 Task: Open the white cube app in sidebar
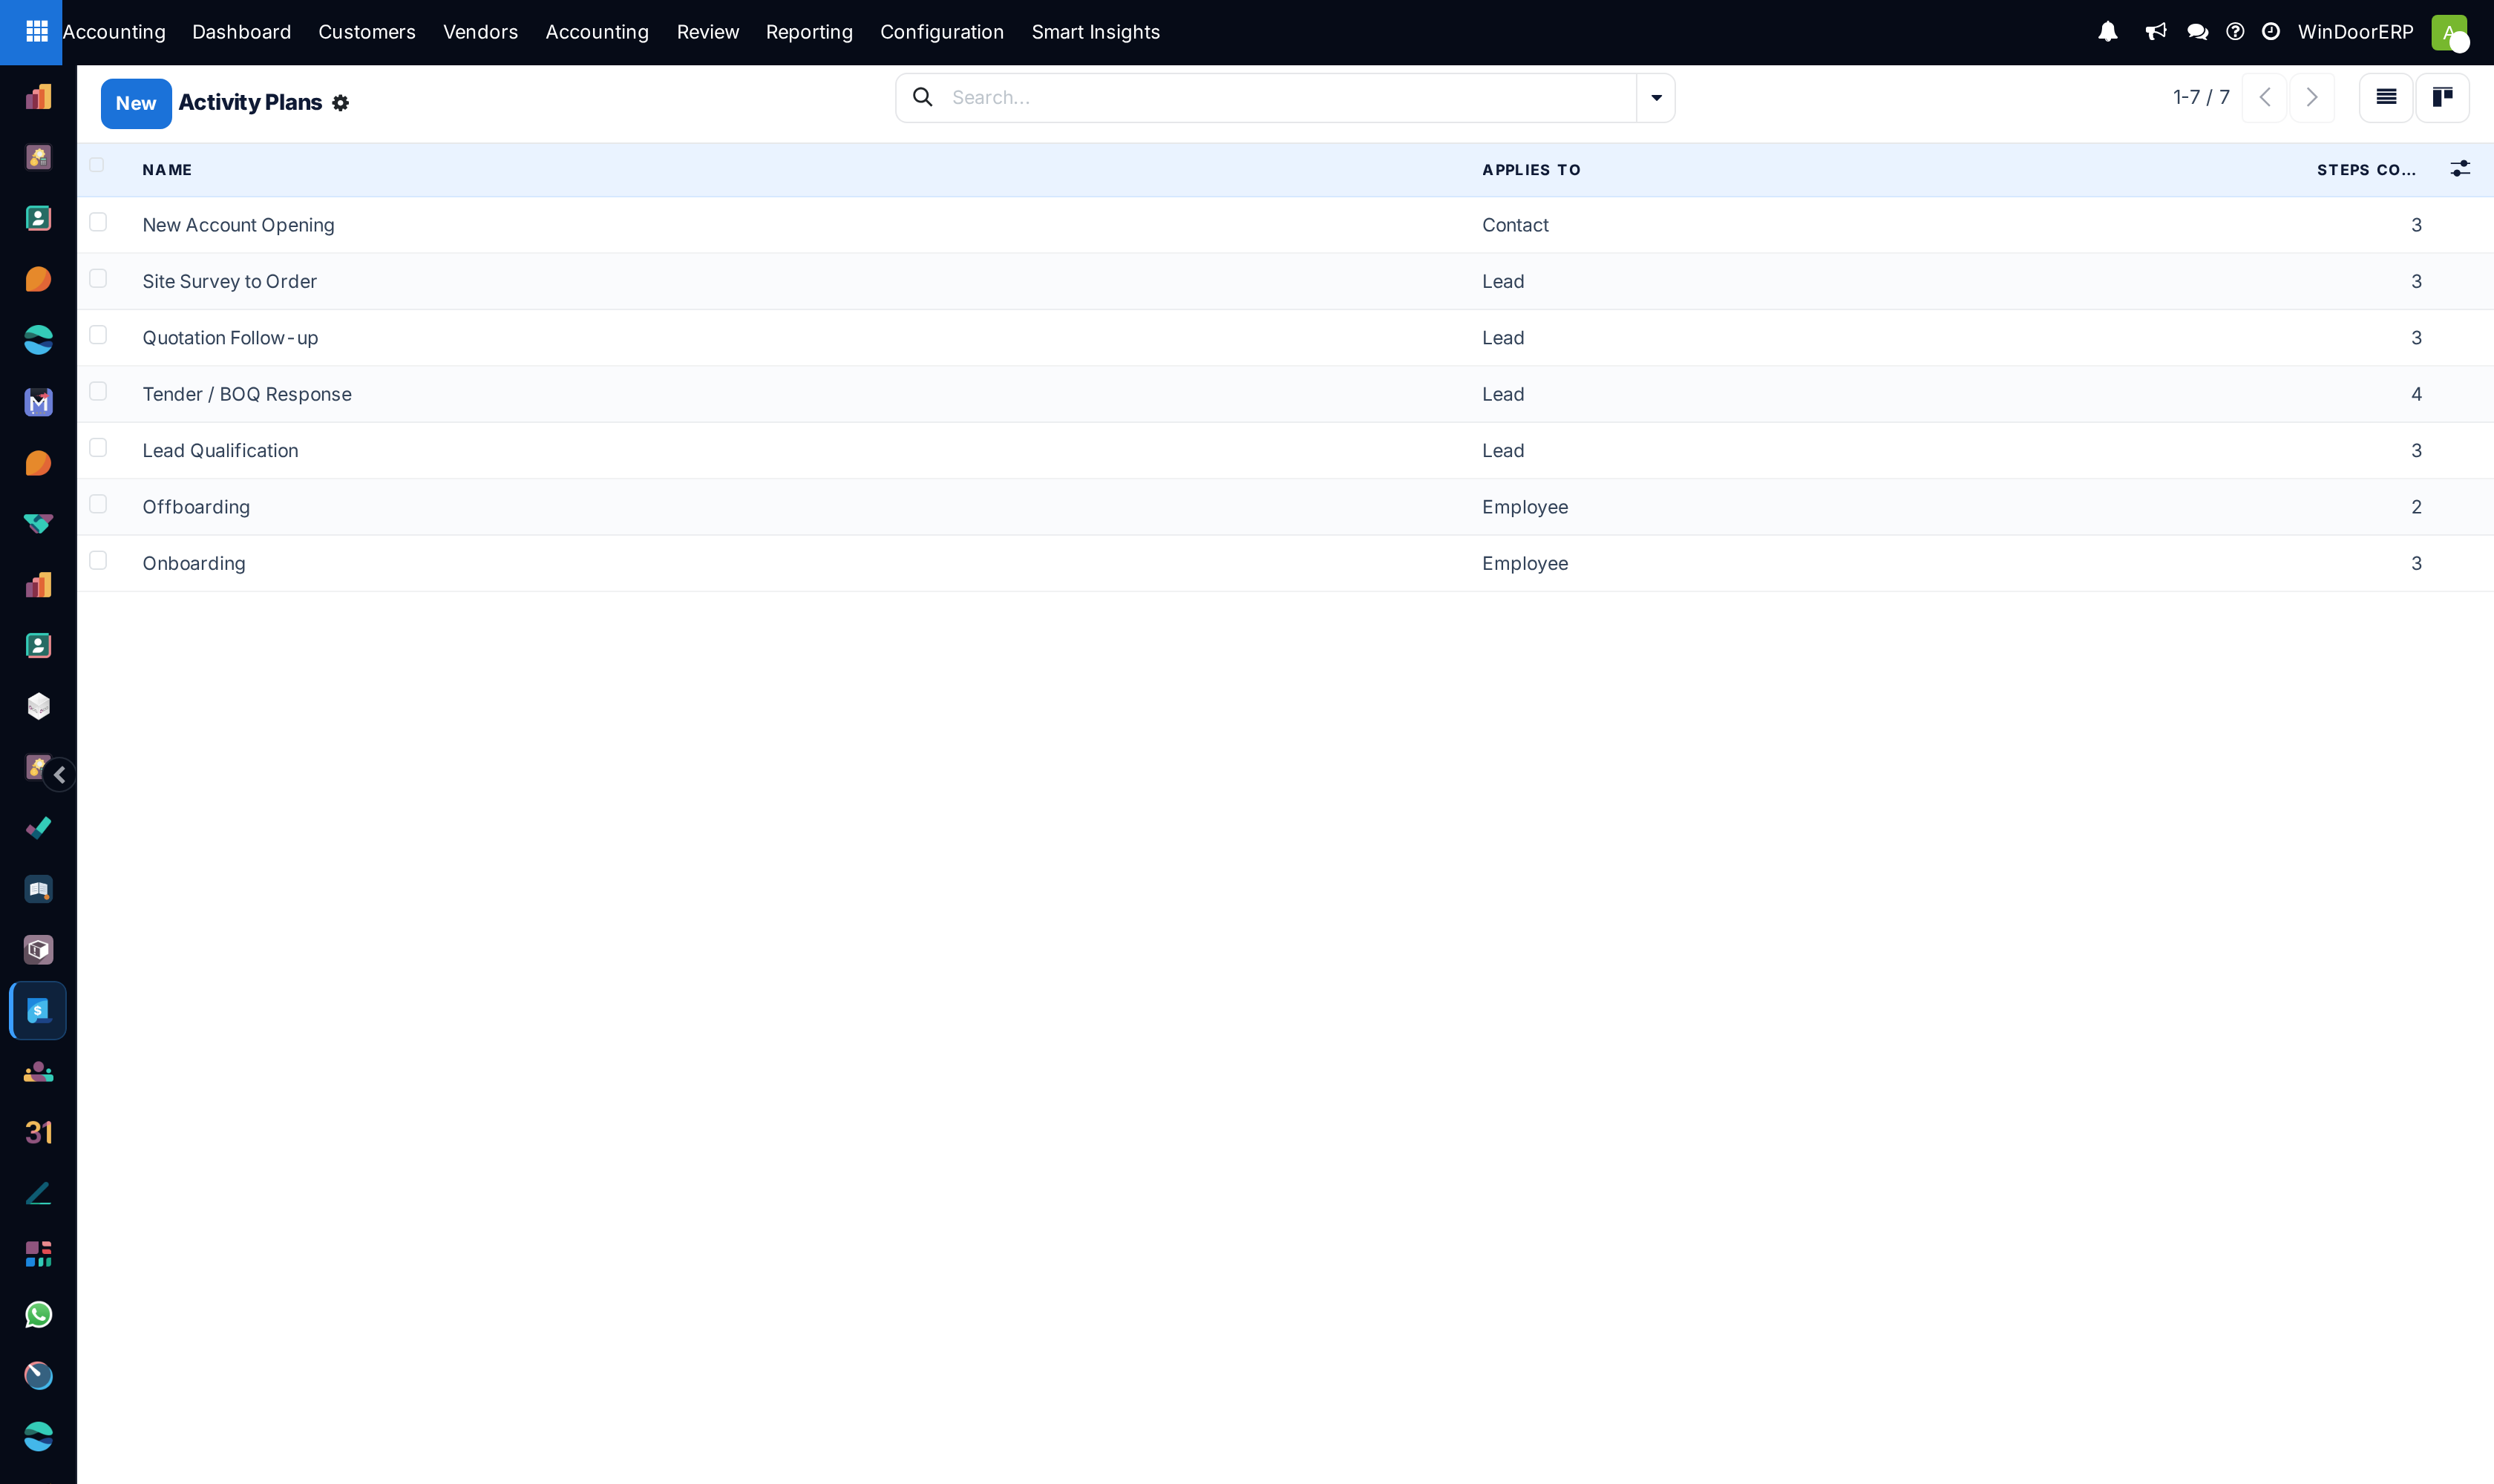pyautogui.click(x=38, y=707)
